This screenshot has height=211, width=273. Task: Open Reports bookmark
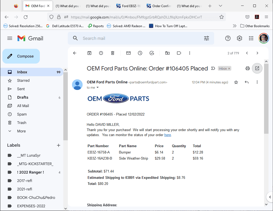coord(96,26)
